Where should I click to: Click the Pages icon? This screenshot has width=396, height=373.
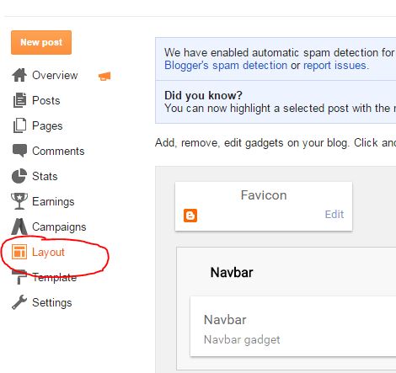pos(19,125)
